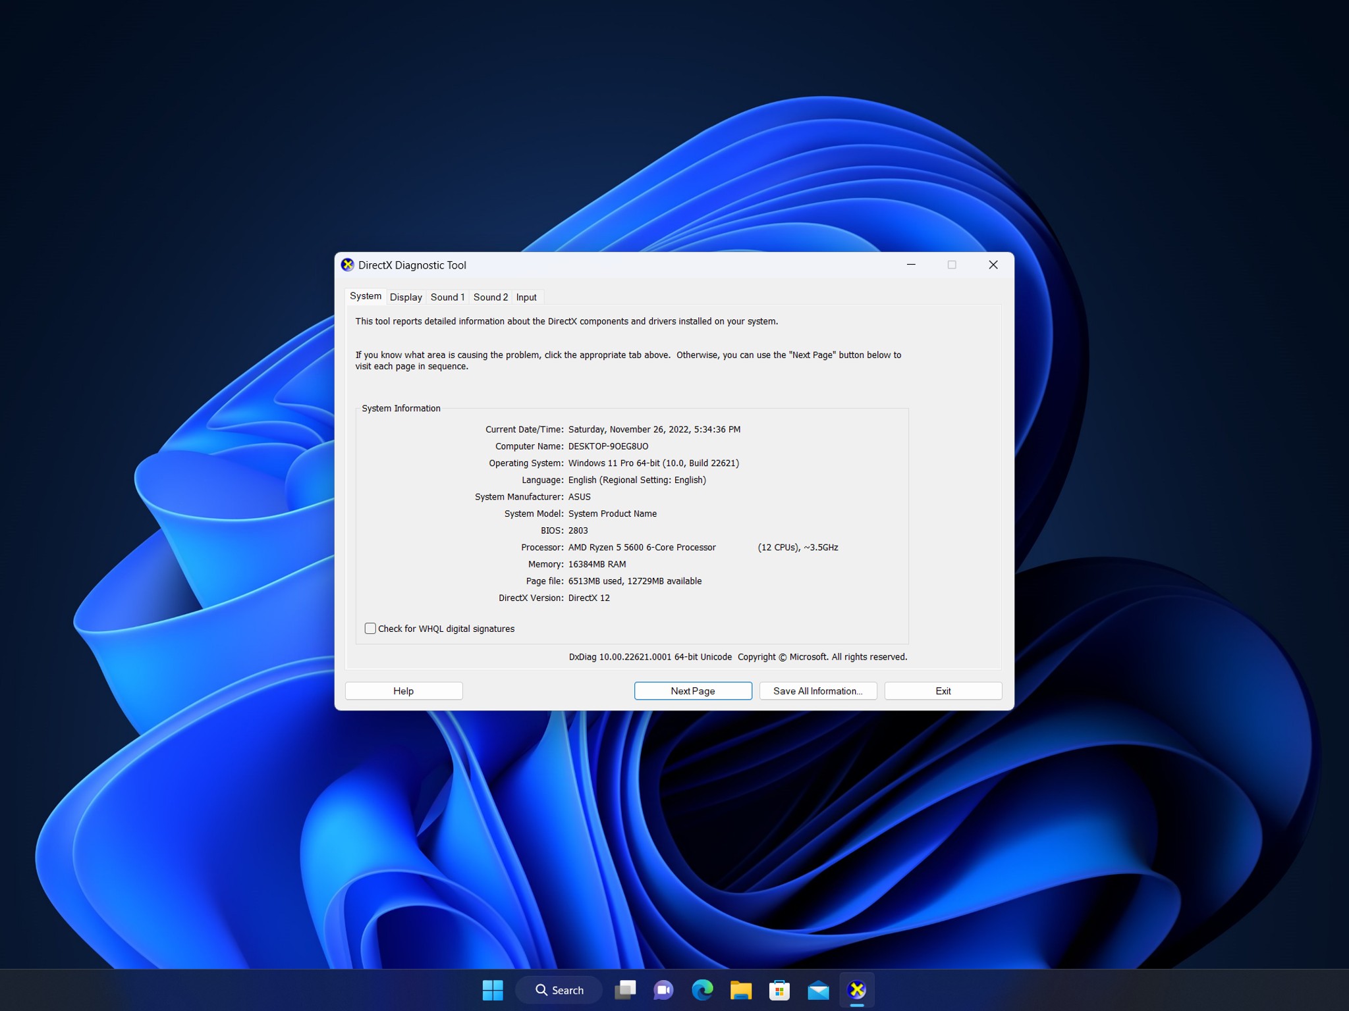Click the taskbar Search box
This screenshot has width=1349, height=1011.
coord(559,990)
